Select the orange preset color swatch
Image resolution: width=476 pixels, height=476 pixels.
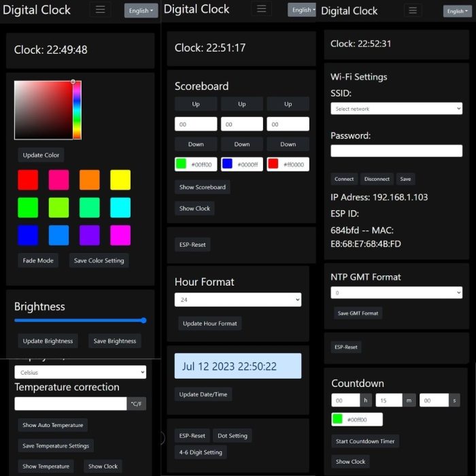89,180
